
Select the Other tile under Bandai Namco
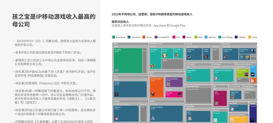pos(250,95)
